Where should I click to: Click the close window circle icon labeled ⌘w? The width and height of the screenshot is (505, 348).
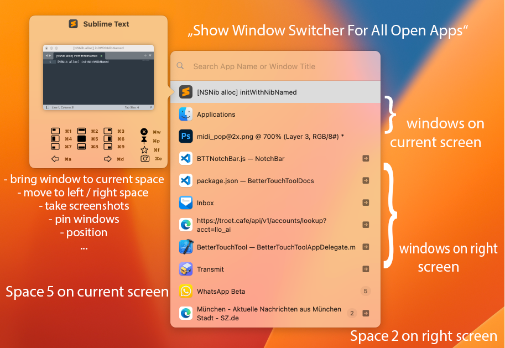[x=144, y=132]
